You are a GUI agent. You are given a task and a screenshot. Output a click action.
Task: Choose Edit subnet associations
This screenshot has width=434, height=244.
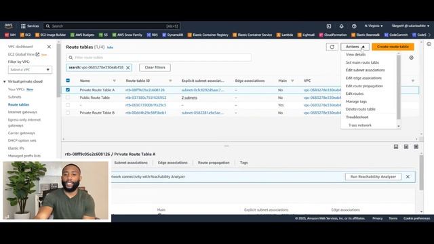pyautogui.click(x=365, y=70)
